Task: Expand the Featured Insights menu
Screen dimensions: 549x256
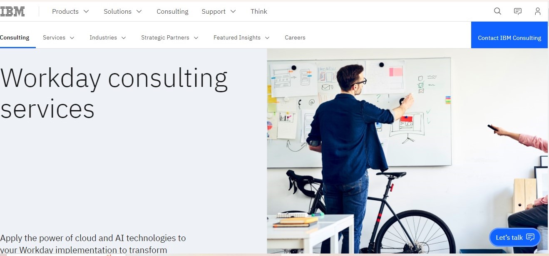Action: point(241,38)
